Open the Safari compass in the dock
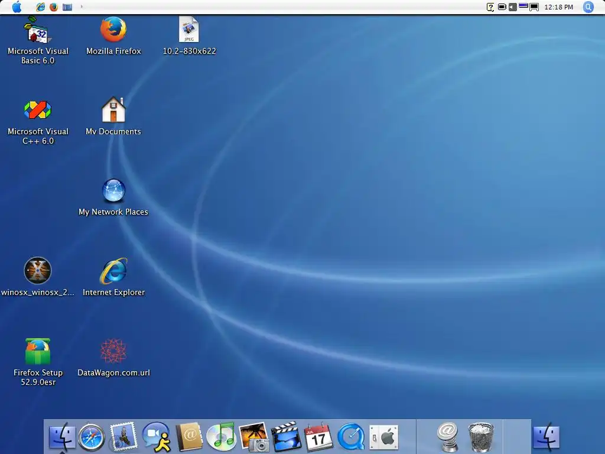This screenshot has width=605, height=454. 92,437
